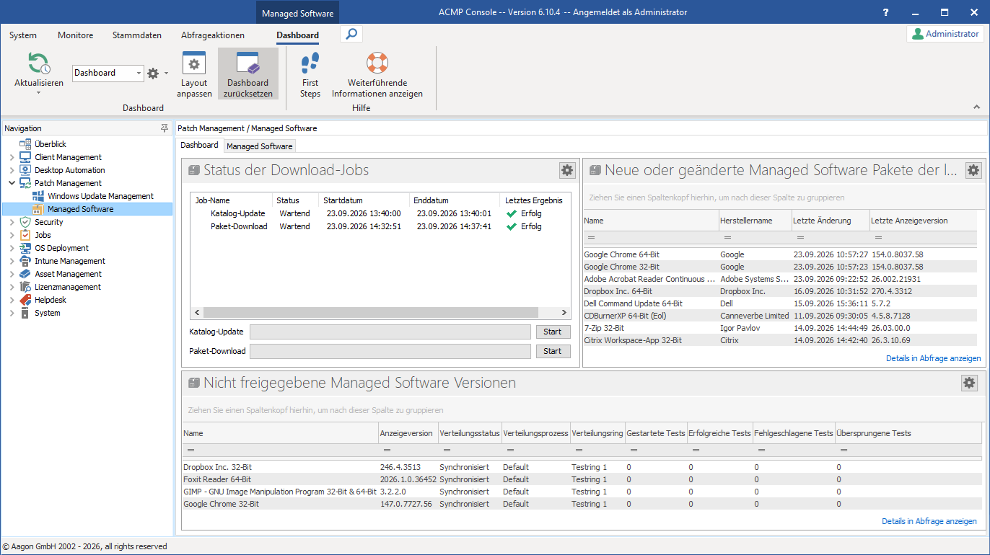
Task: Click Windows Update Management icon
Action: (x=38, y=196)
